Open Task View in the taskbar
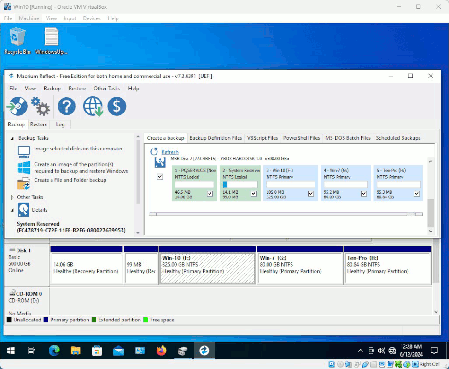449x369 pixels. tap(32, 351)
